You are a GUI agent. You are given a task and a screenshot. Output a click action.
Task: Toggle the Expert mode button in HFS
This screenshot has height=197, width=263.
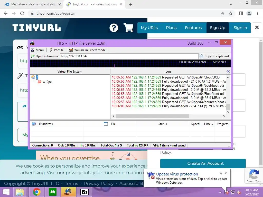coord(88,50)
